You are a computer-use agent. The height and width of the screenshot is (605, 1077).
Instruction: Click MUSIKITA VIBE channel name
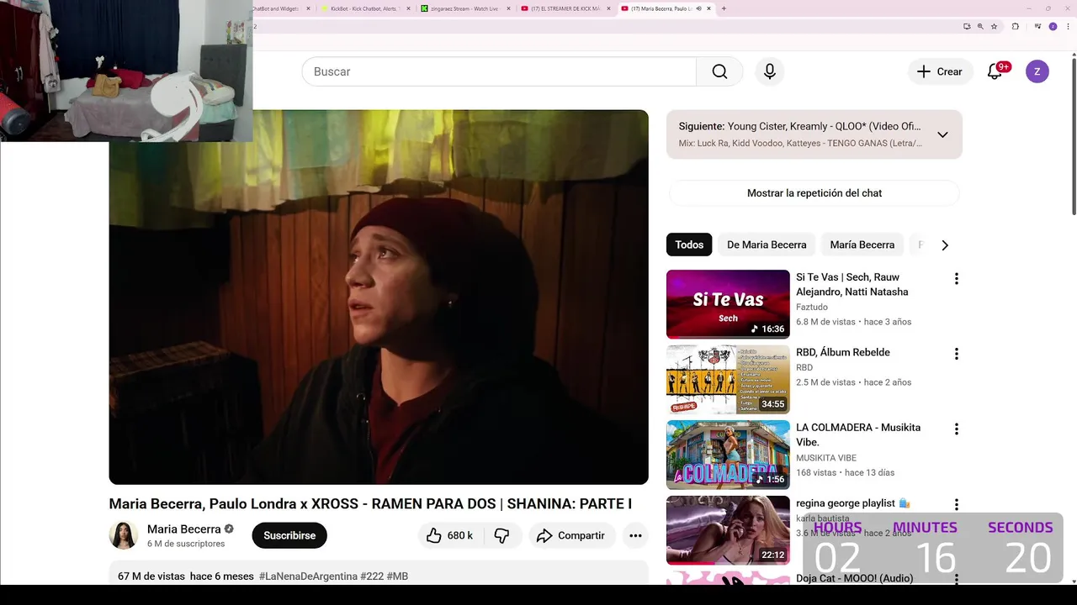click(826, 458)
